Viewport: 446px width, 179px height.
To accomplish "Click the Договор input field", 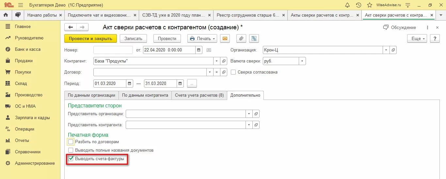I will click(150, 72).
